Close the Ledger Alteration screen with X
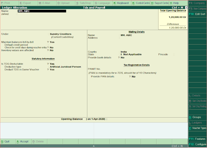 pos(186,8)
